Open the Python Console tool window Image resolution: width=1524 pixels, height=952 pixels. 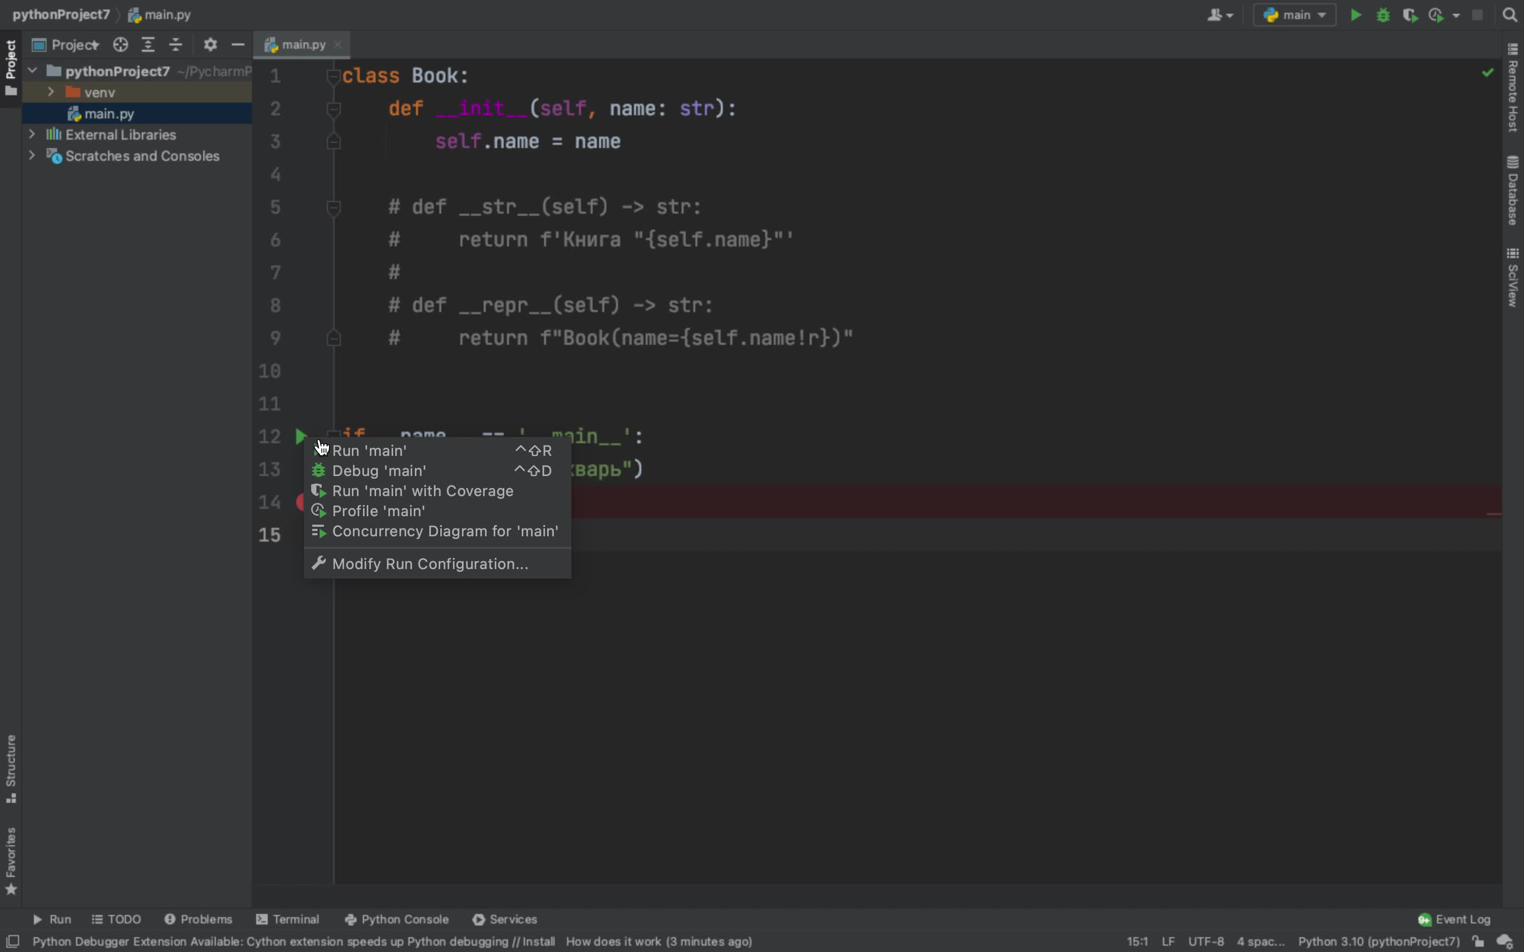click(x=397, y=919)
